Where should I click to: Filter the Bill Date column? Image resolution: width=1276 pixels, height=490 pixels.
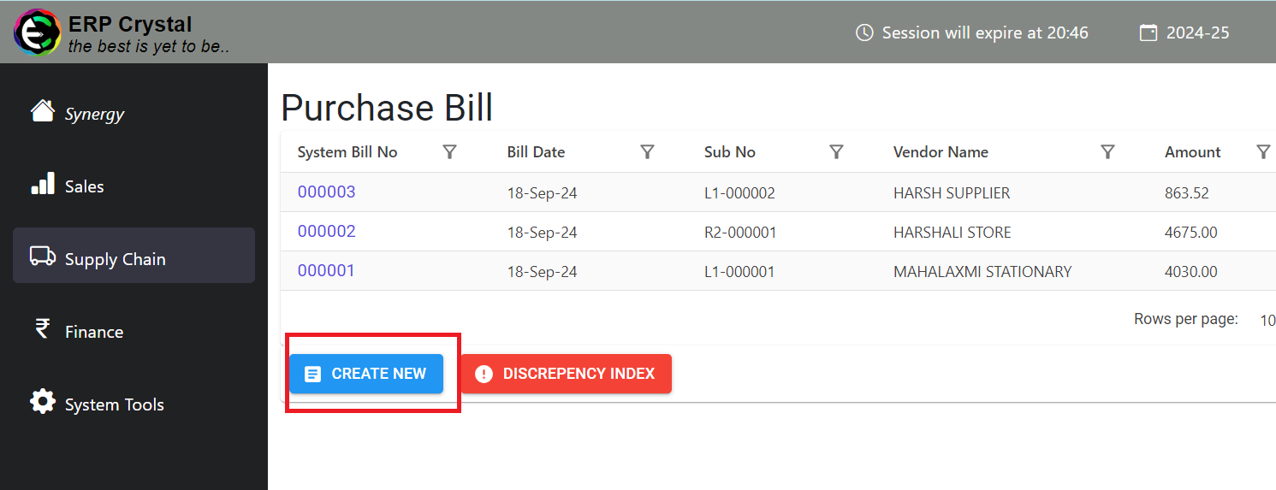[x=648, y=152]
